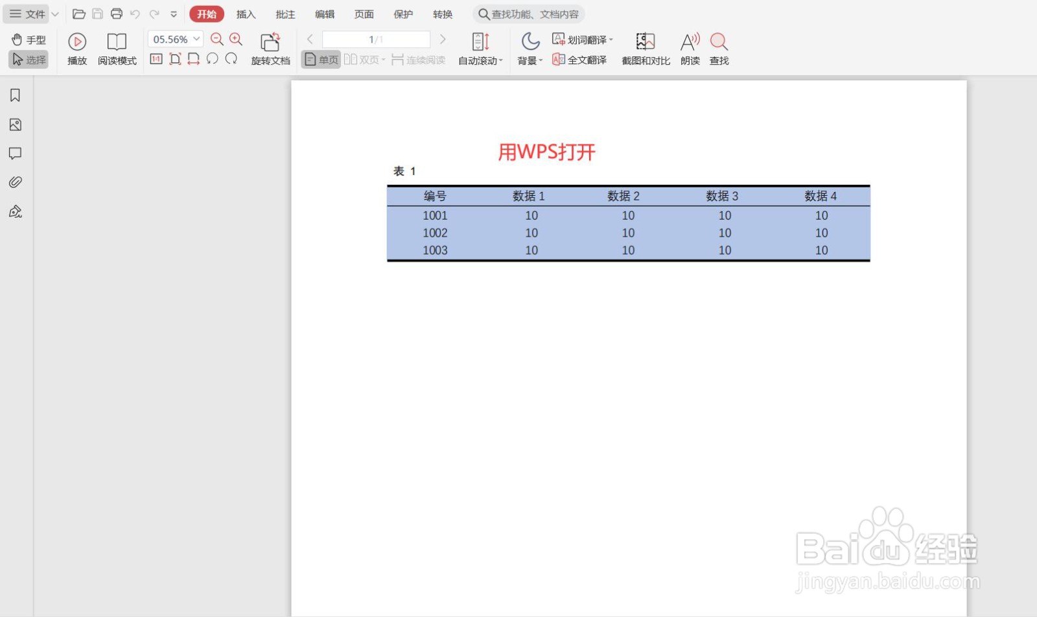
Task: Switch to the 批注 tab
Action: coord(285,14)
